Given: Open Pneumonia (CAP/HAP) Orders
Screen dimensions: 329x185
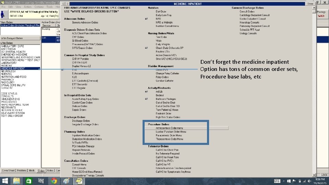Looking at the screenshot, I should tap(87, 44).
